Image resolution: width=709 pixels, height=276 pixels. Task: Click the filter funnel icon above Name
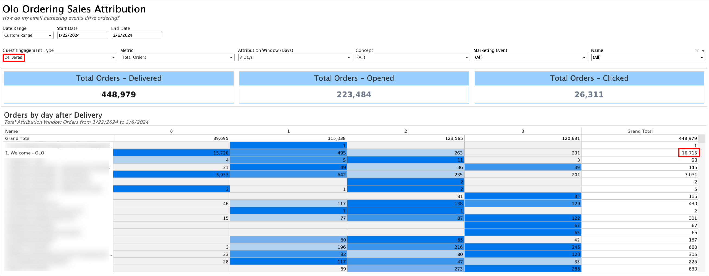coord(697,50)
